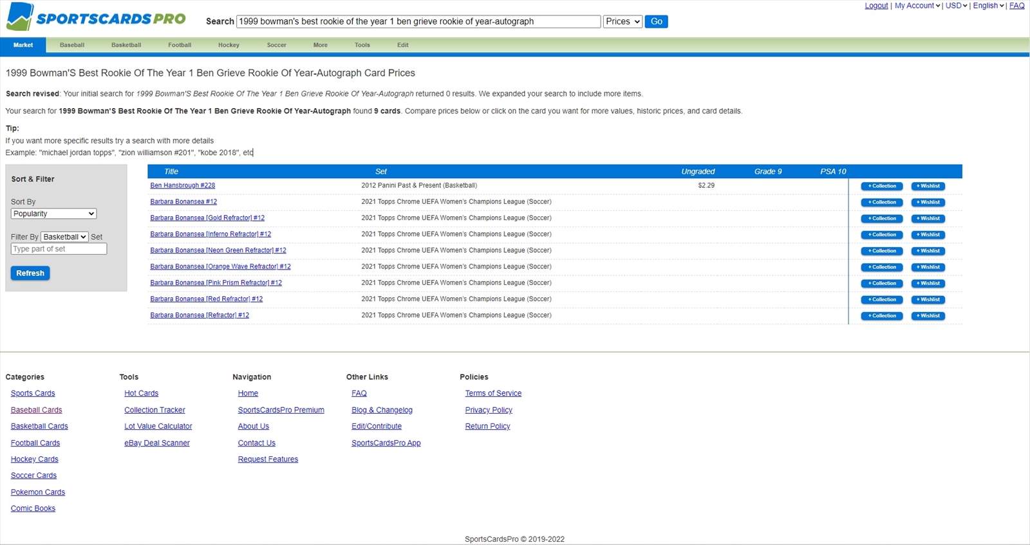The width and height of the screenshot is (1030, 545).
Task: Open Baseball Cards footer link
Action: point(37,410)
